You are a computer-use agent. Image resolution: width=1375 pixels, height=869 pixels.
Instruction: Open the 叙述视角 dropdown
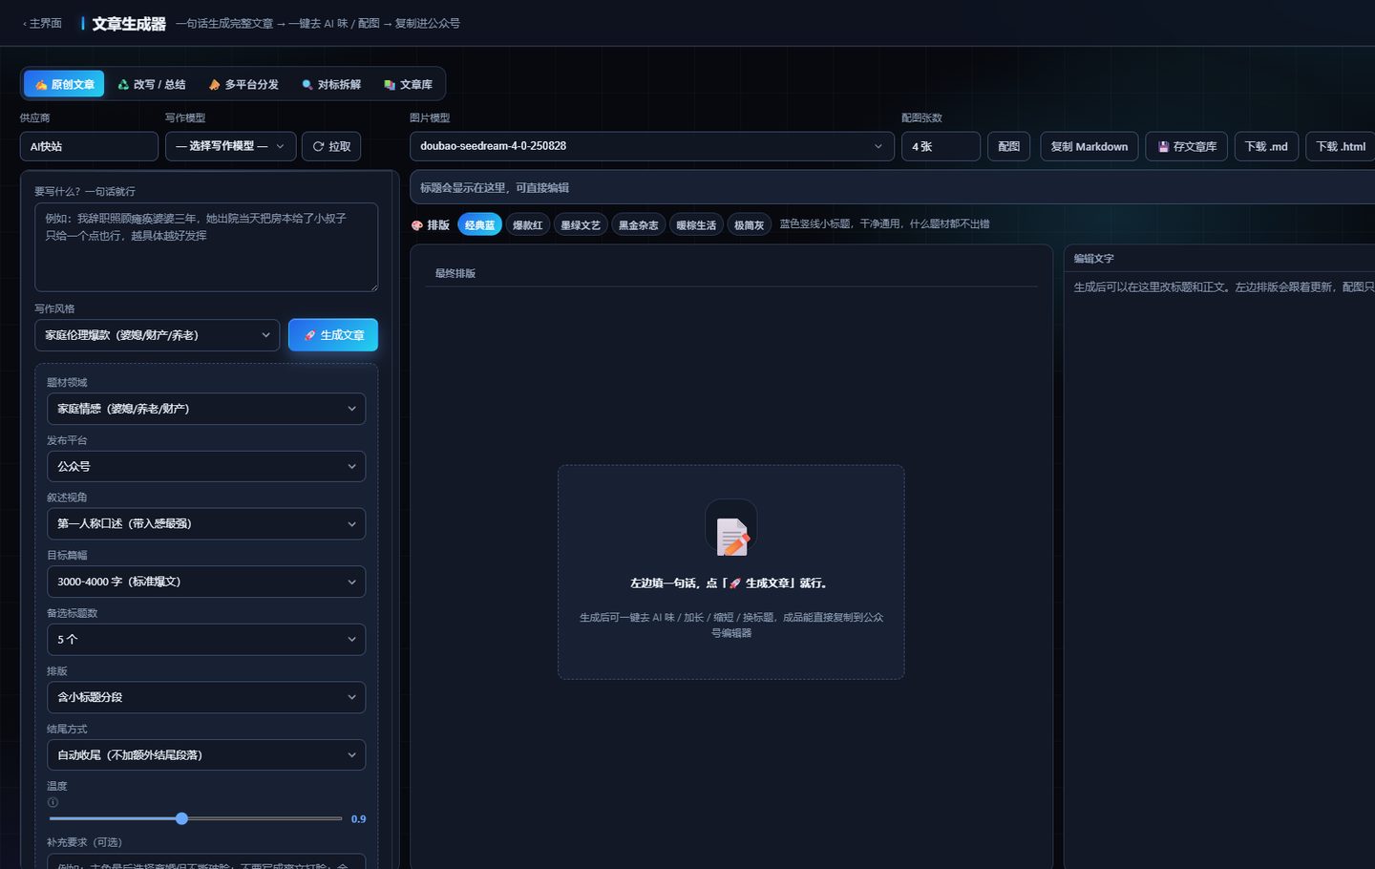coord(206,523)
